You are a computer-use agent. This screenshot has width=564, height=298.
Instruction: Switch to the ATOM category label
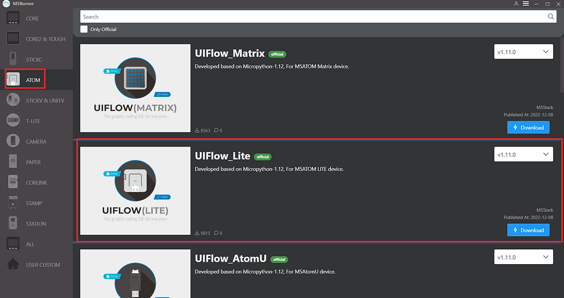pyautogui.click(x=33, y=80)
